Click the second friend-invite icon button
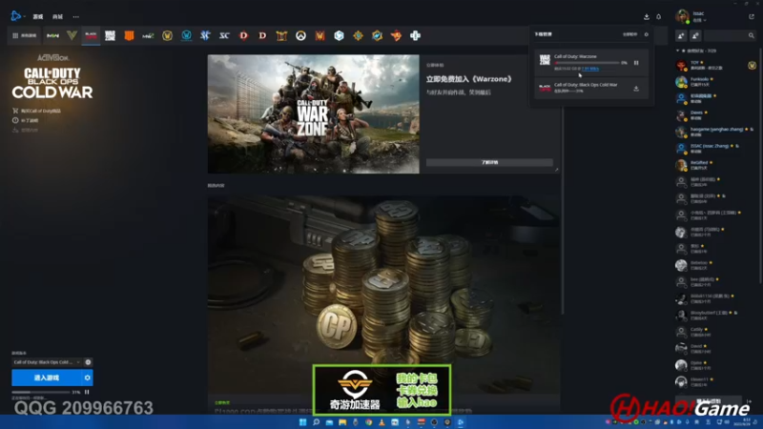Viewport: 763px width, 429px height. (695, 35)
